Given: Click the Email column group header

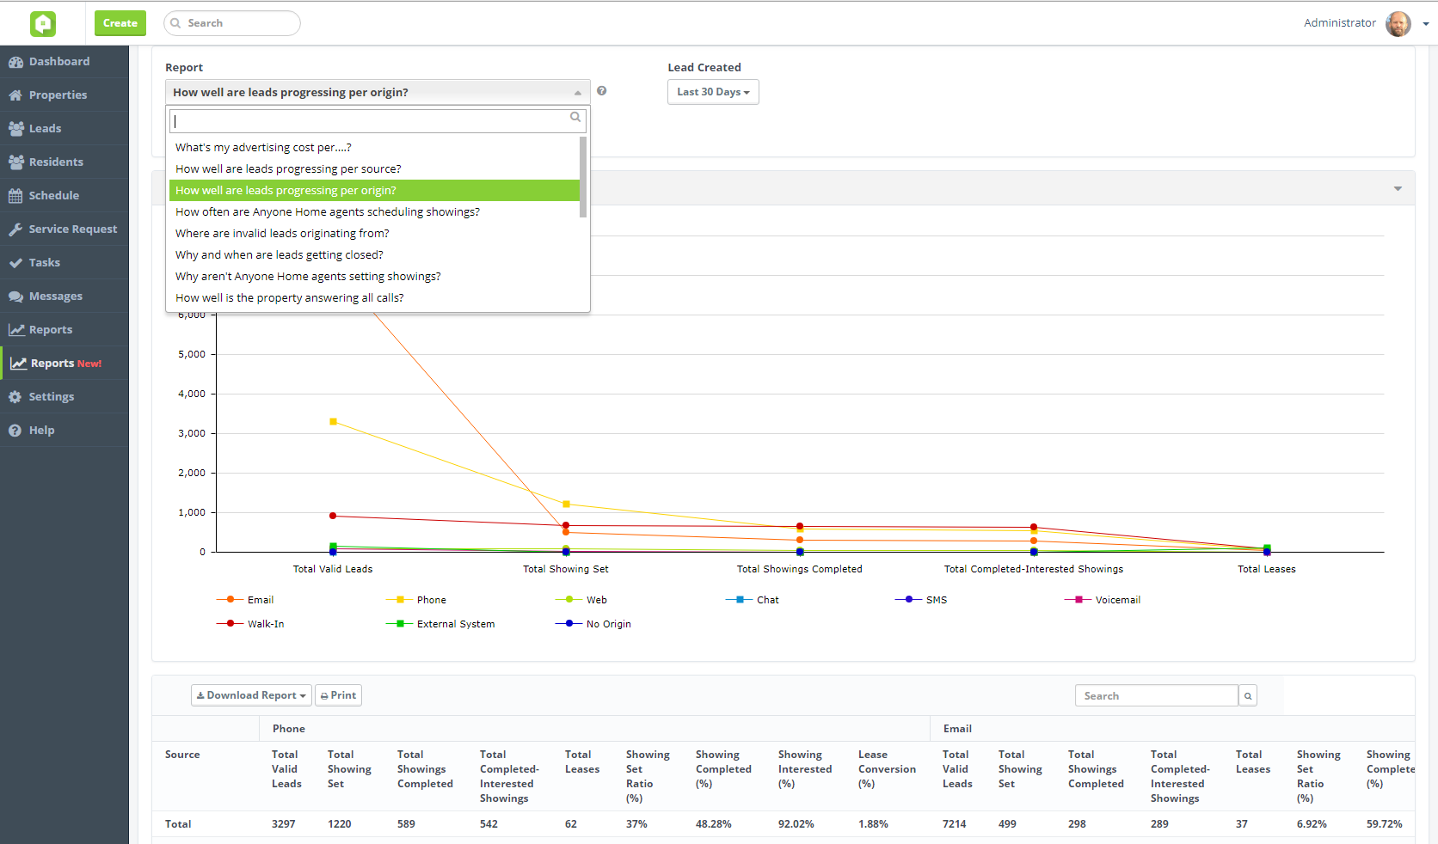Looking at the screenshot, I should [957, 729].
